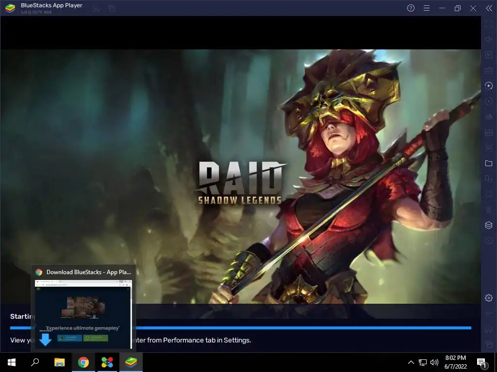
Task: Click the rotate screen icon
Action: click(489, 179)
